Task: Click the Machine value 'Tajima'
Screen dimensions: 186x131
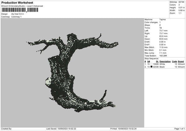Action: 162,19
